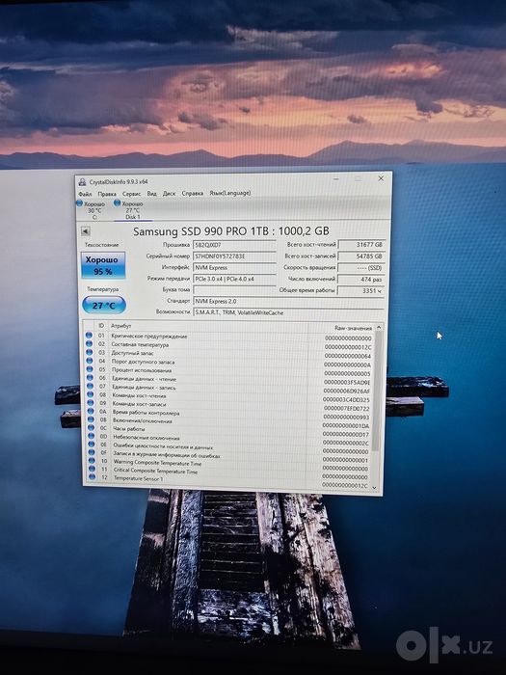
Task: Click status icon for attribute 09 Команды хост-записи
Action: (x=91, y=403)
